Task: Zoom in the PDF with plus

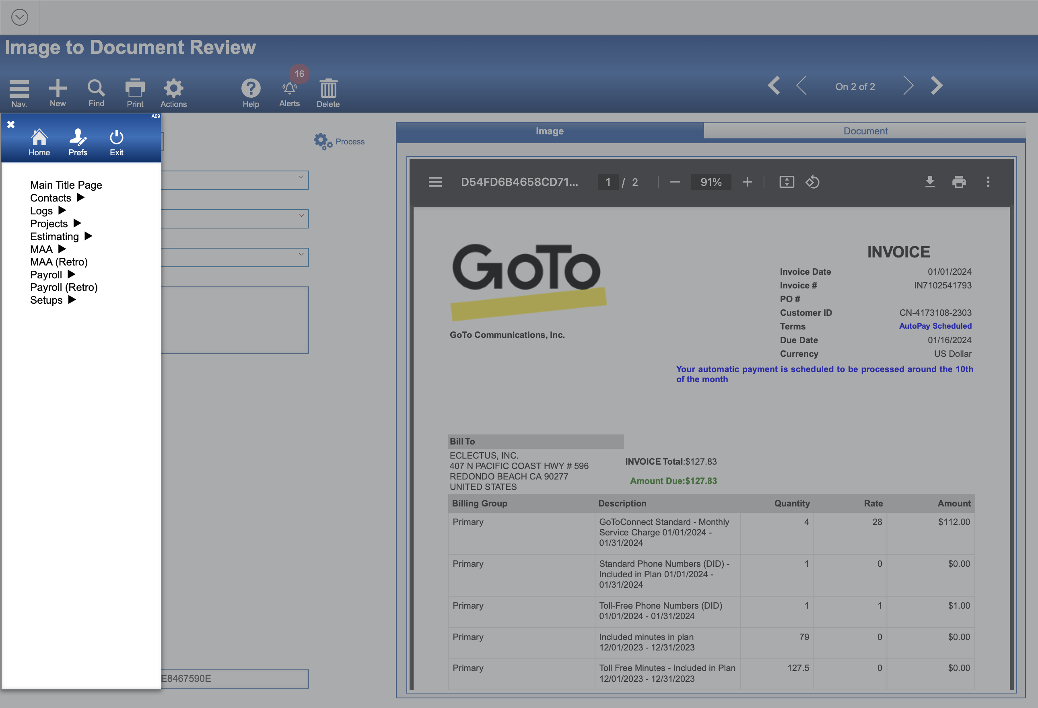Action: [x=747, y=182]
